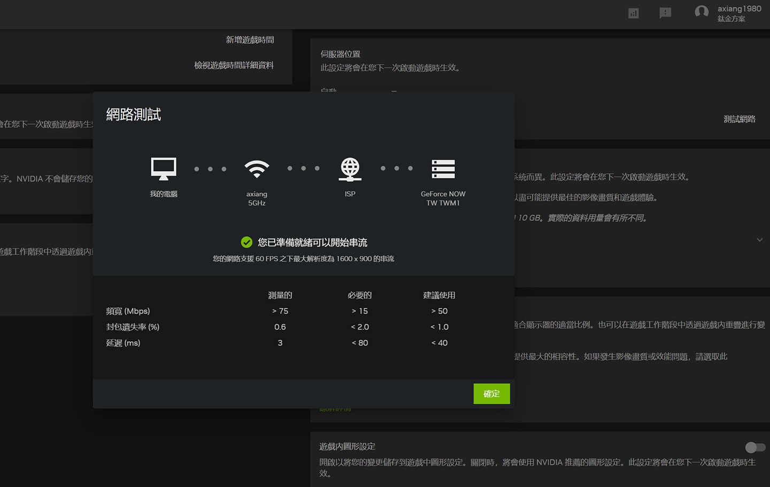Open the user avatar icon for axiang1980
This screenshot has height=487, width=770.
click(702, 12)
